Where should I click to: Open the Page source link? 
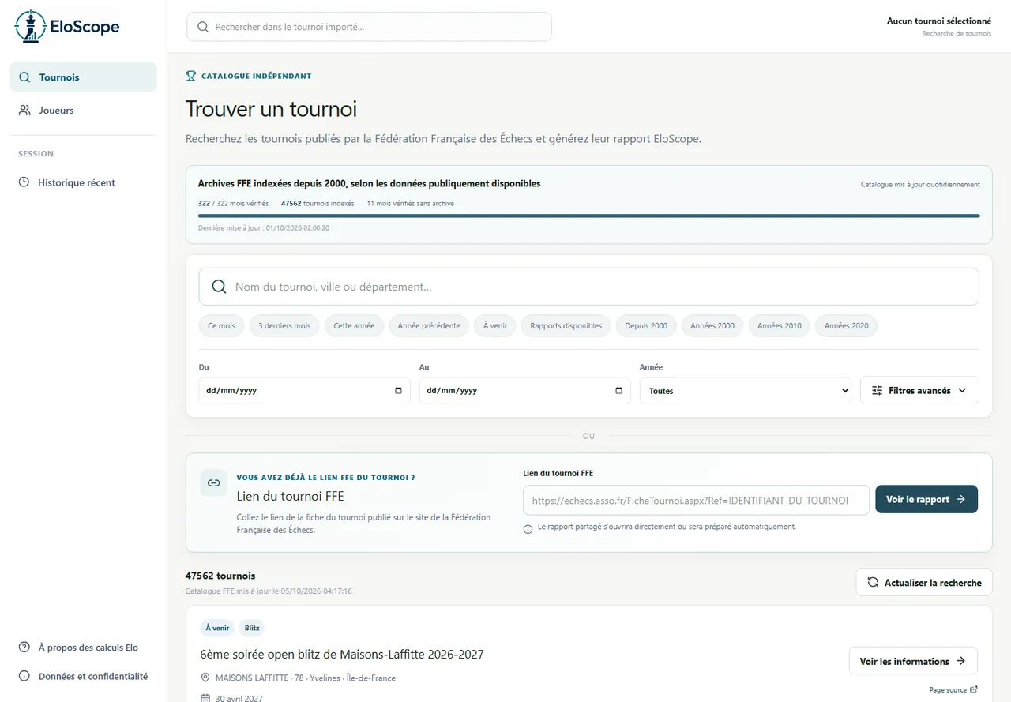point(953,689)
